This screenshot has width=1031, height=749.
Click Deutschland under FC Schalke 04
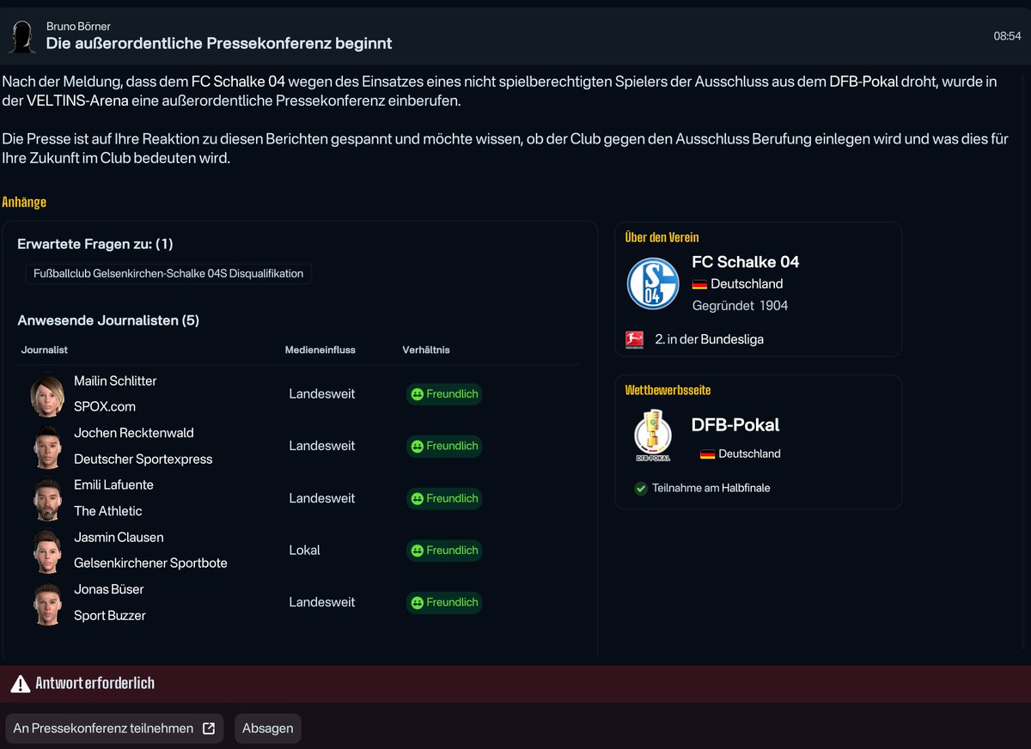[747, 284]
